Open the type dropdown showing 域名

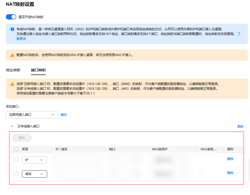pyautogui.click(x=34, y=174)
